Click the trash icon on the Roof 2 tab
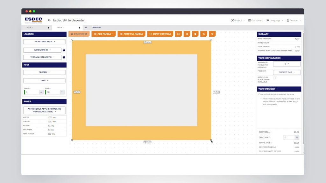Image resolution: width=326 pixels, height=183 pixels. (x=80, y=27)
